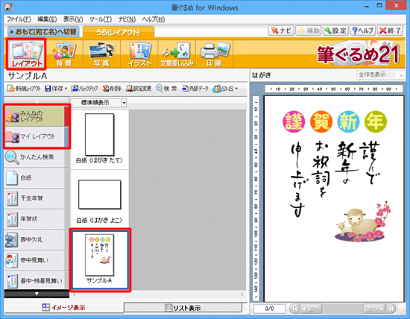Click the 削除 delete button
410x319 pixels.
[112, 89]
